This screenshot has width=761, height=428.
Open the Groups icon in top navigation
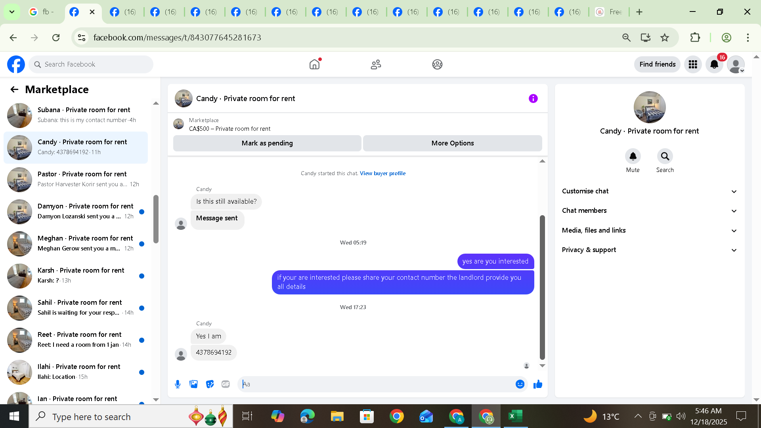[x=437, y=64]
